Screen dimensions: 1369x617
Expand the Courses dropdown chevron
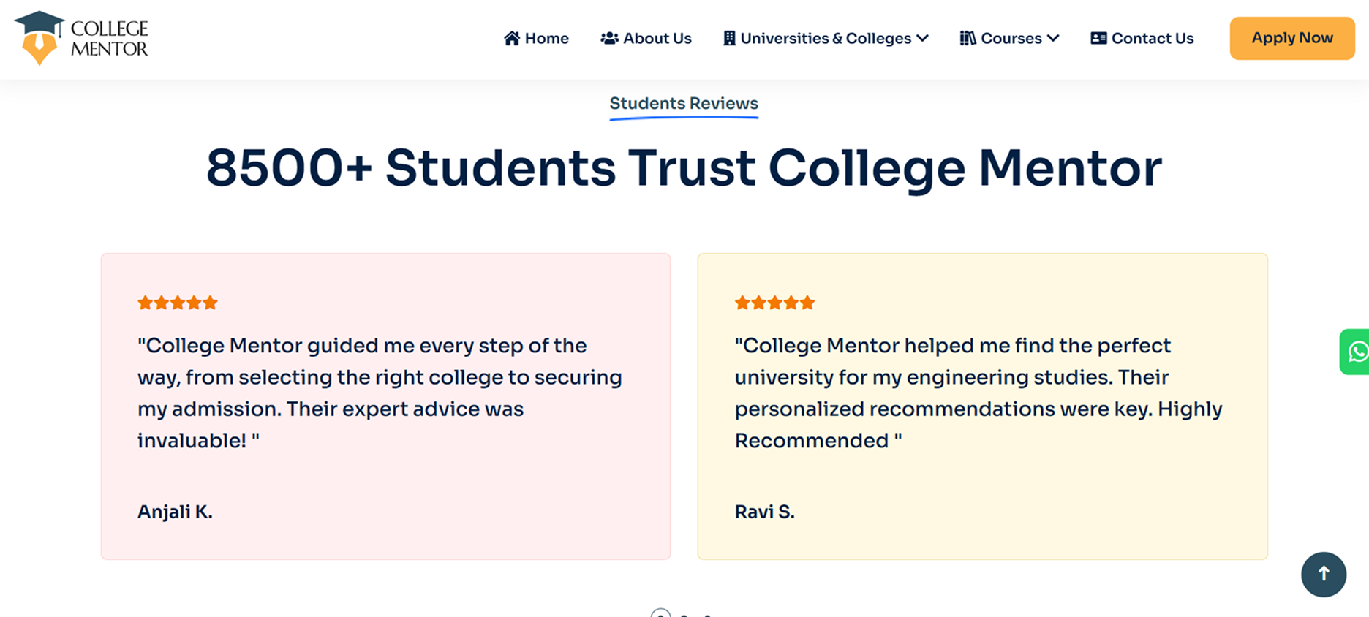(1053, 38)
